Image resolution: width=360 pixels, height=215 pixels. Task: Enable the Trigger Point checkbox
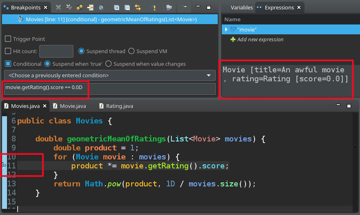(x=8, y=39)
